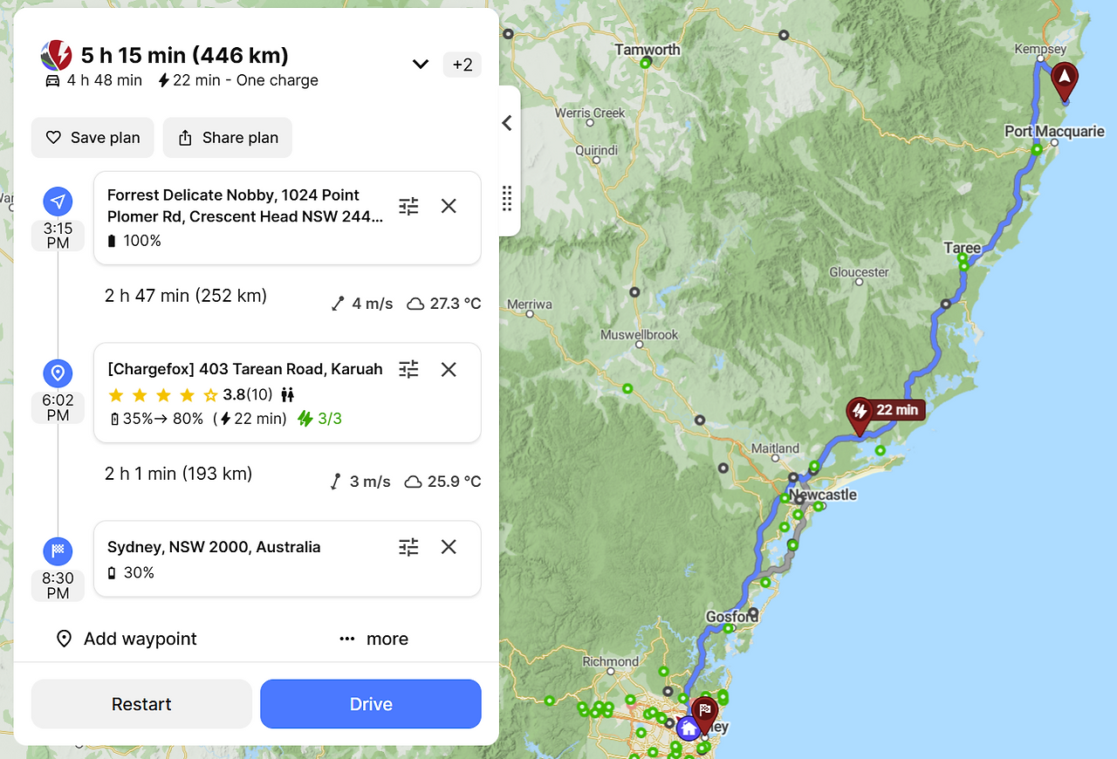Click the 8:30 PM arrival time

point(58,585)
